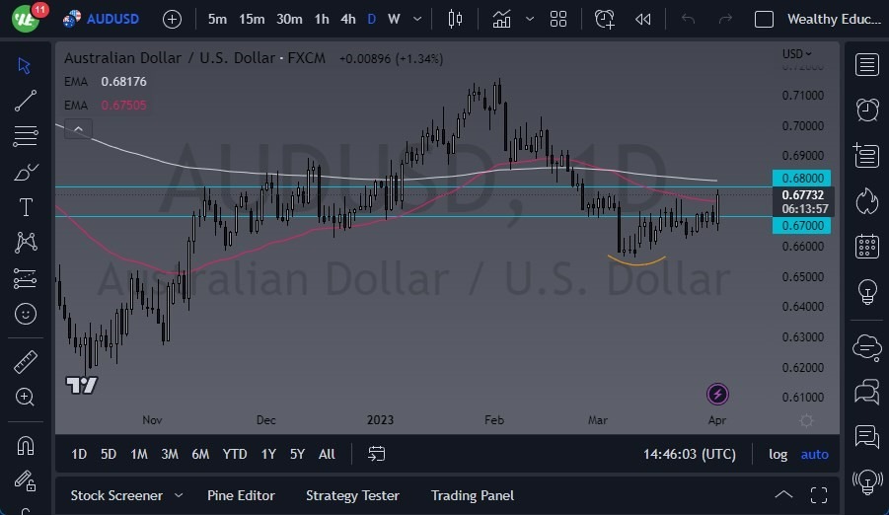Open the Ideas lightbulb panel
Image resolution: width=889 pixels, height=515 pixels.
tap(867, 291)
